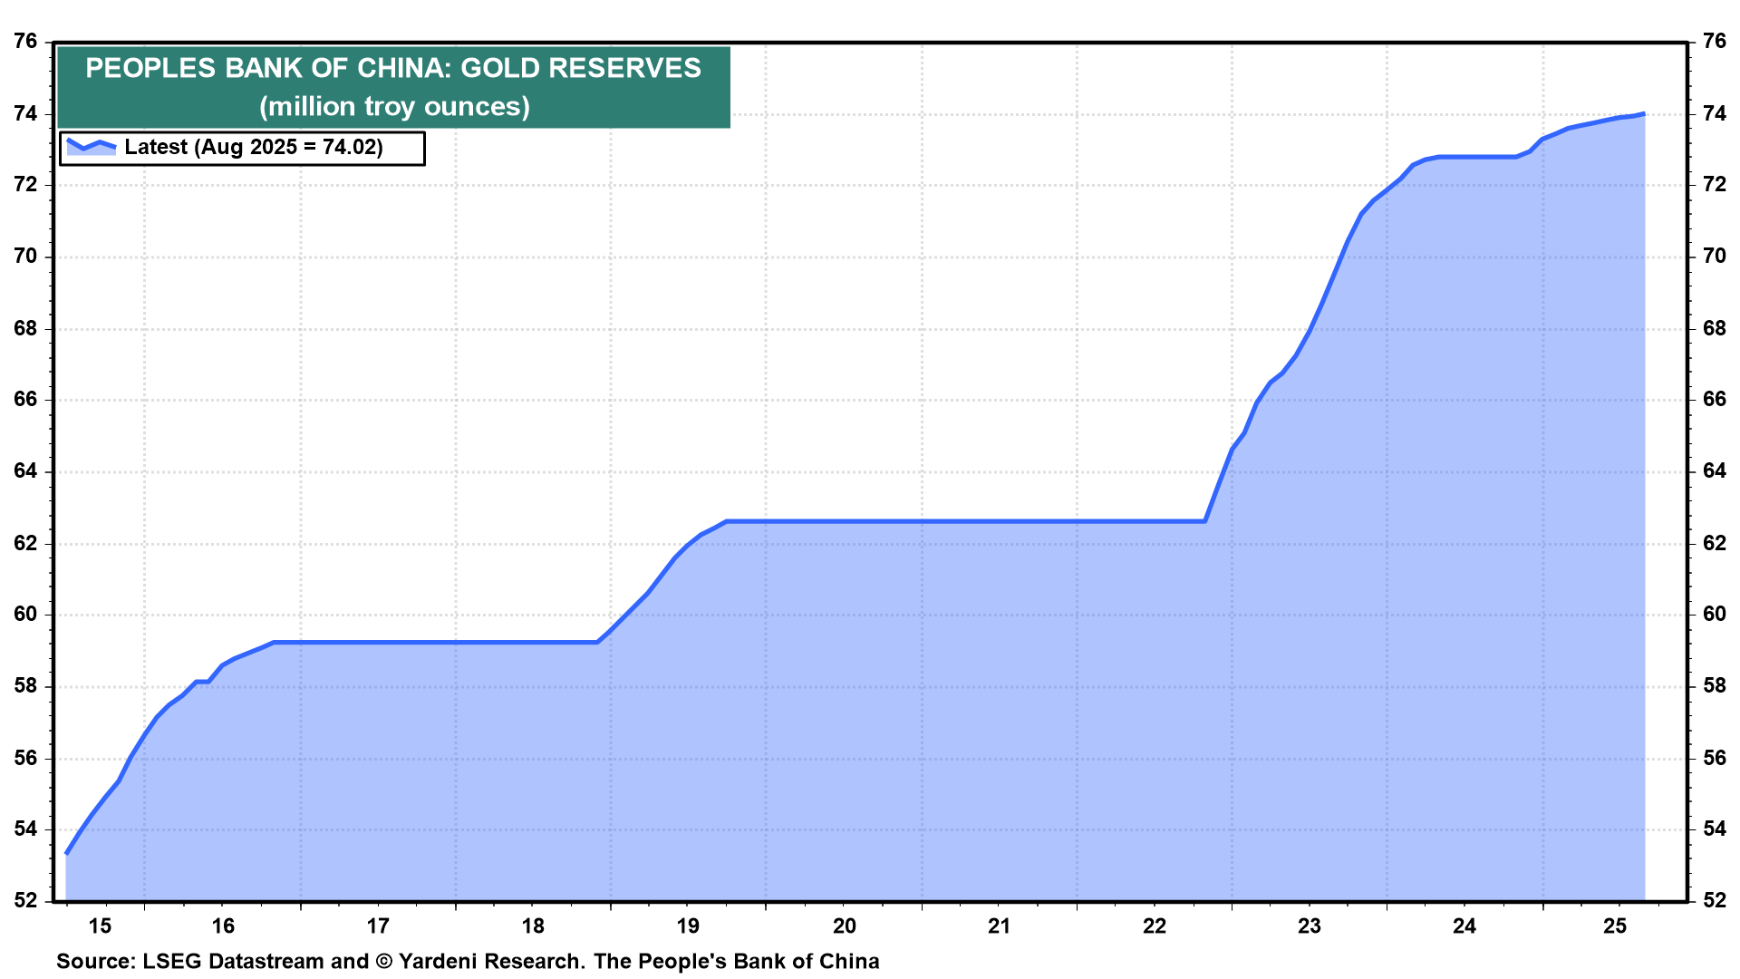The height and width of the screenshot is (979, 1740).
Task: Click the x-axis label 19
Action: coord(688,926)
